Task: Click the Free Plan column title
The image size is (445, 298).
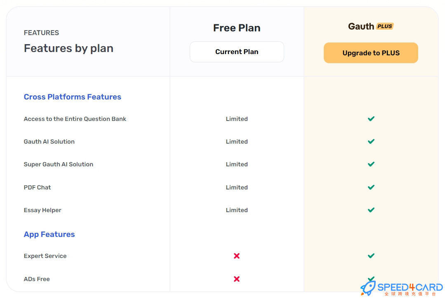Action: (x=237, y=28)
